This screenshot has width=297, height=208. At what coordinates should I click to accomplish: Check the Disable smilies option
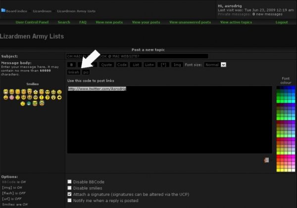coord(69,188)
